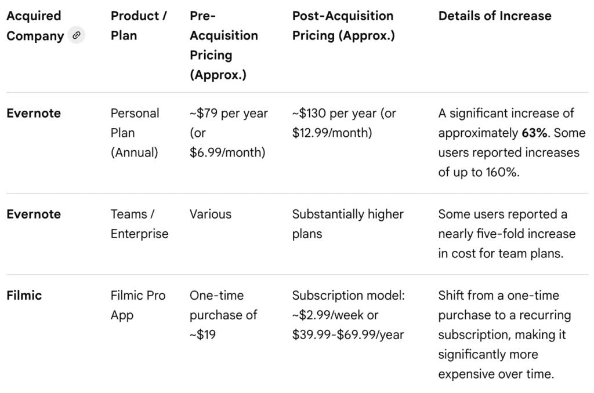Click the Post-Acquisition Pricing column header
Viewport: 594px width, 393px height.
coord(343,26)
